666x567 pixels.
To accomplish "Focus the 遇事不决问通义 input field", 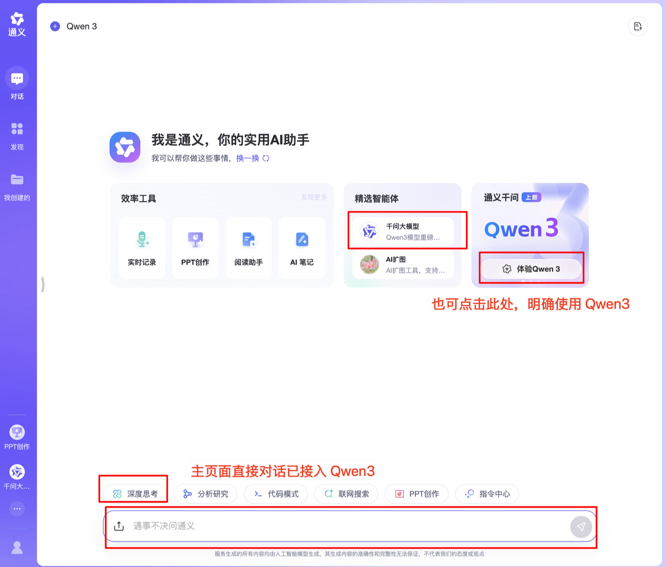I will coord(350,526).
